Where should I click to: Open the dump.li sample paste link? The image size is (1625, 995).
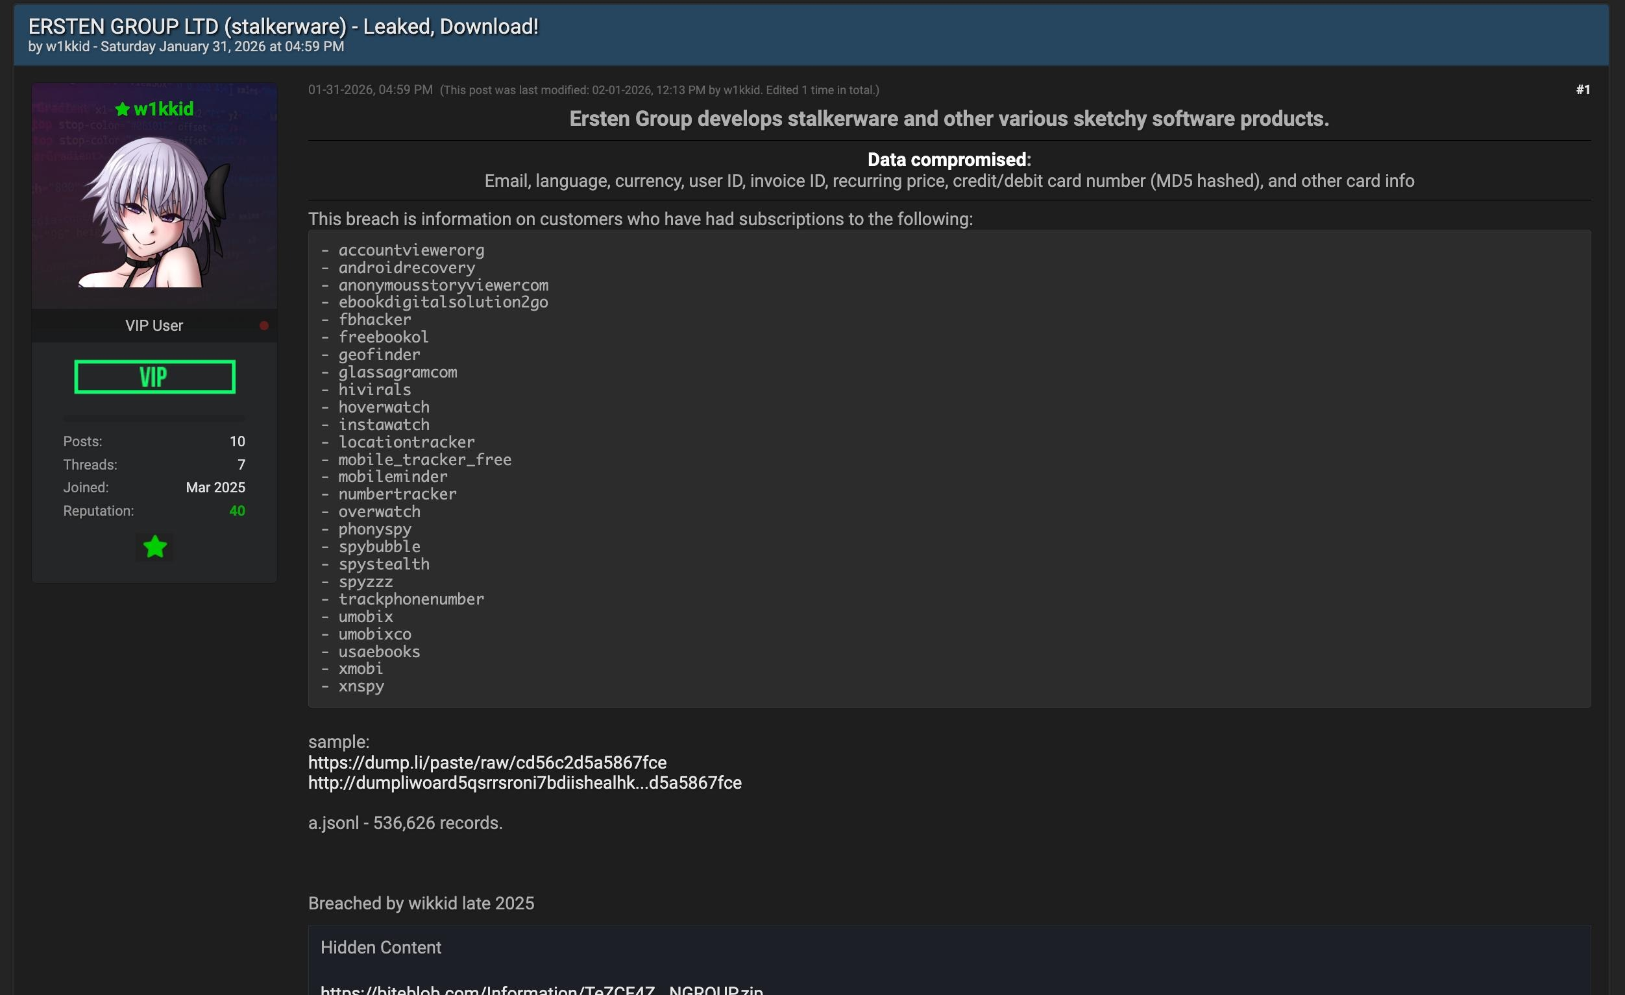(x=487, y=763)
